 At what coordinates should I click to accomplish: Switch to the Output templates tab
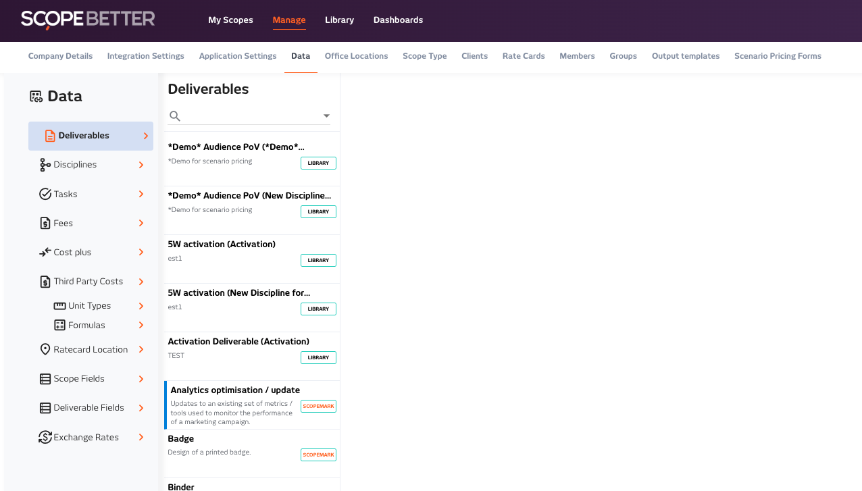coord(685,56)
